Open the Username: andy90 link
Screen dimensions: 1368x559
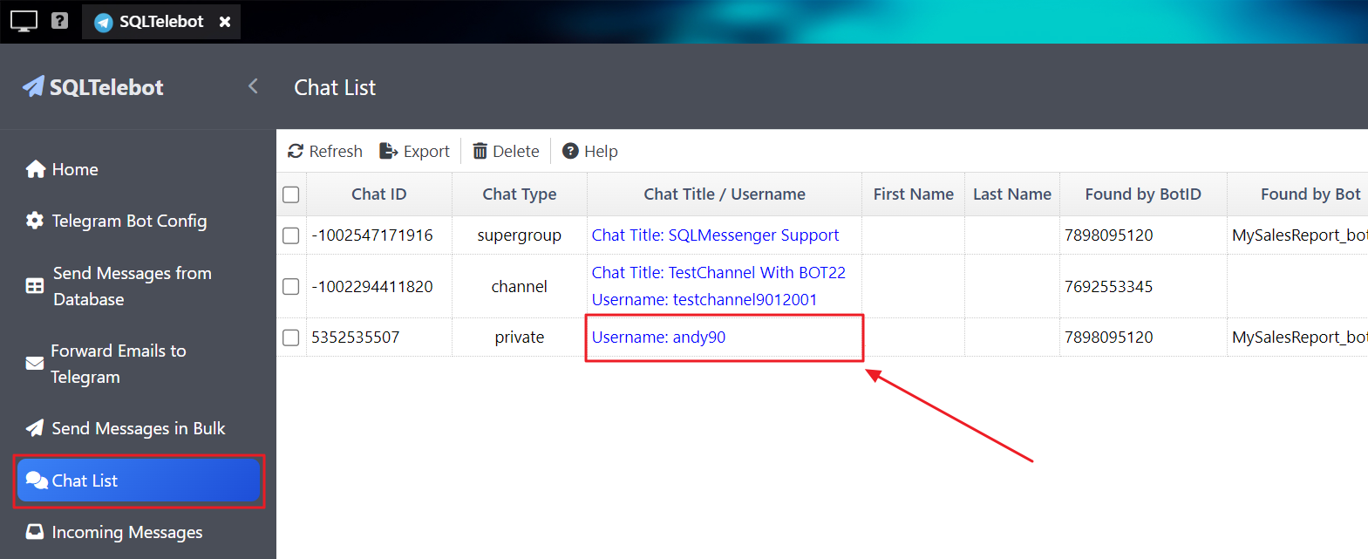(x=658, y=337)
